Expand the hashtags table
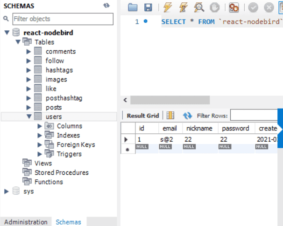The image size is (283, 226). click(28, 70)
